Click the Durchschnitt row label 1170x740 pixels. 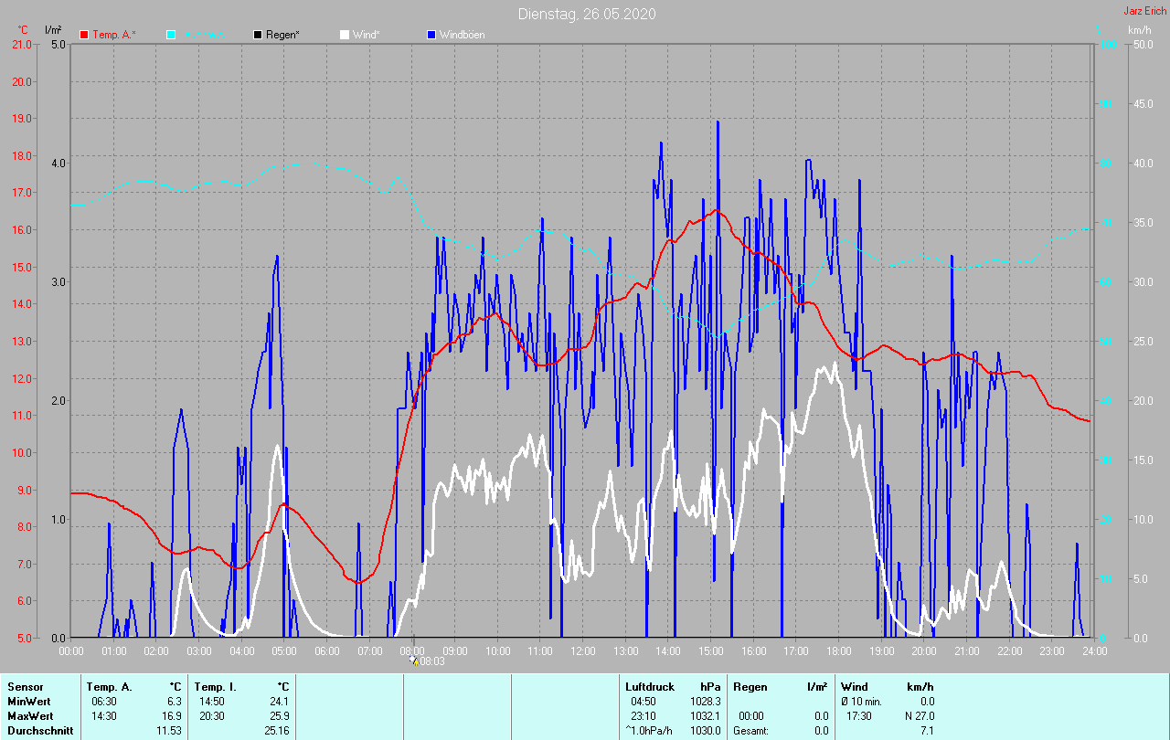[37, 731]
